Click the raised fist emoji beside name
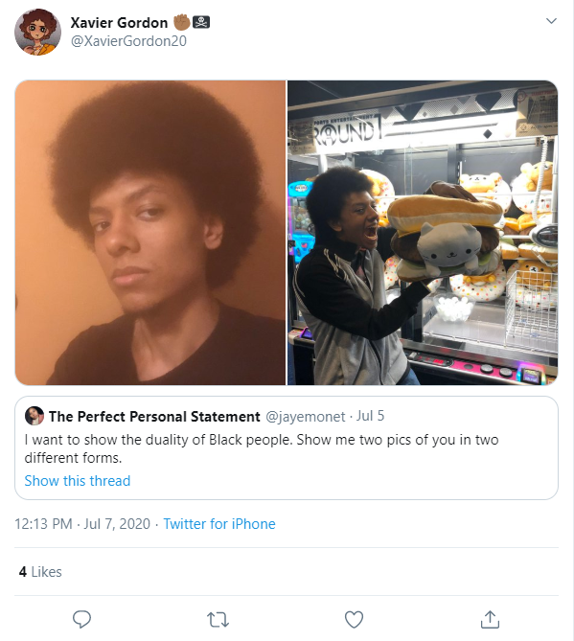 [x=181, y=22]
